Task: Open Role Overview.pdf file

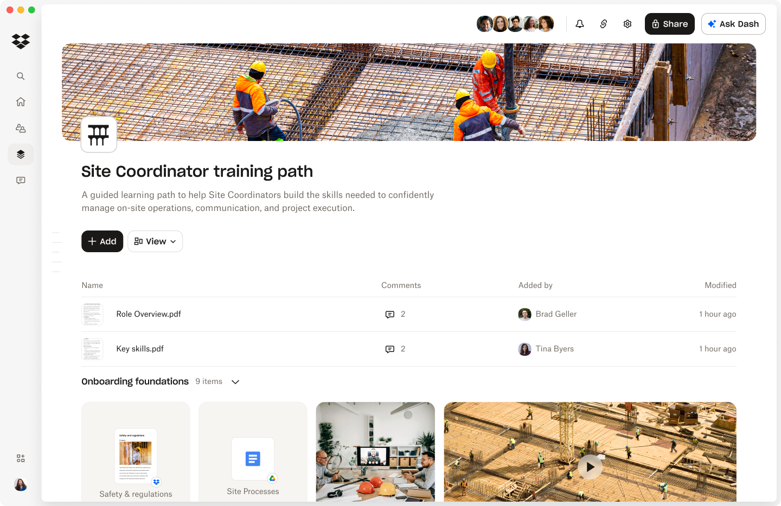Action: tap(149, 314)
